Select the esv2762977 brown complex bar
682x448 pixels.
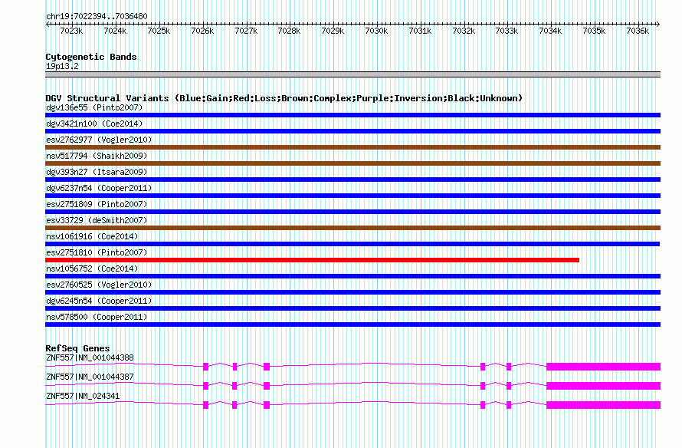tap(352, 147)
